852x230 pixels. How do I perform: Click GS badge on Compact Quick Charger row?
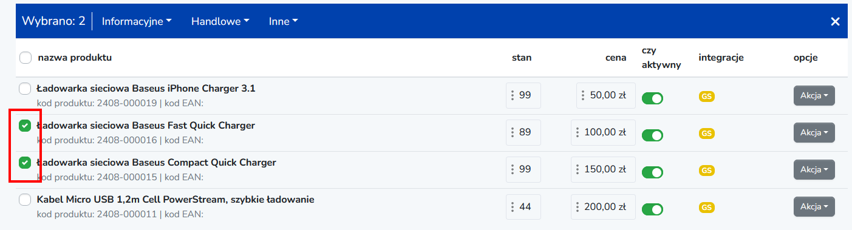[x=706, y=171]
